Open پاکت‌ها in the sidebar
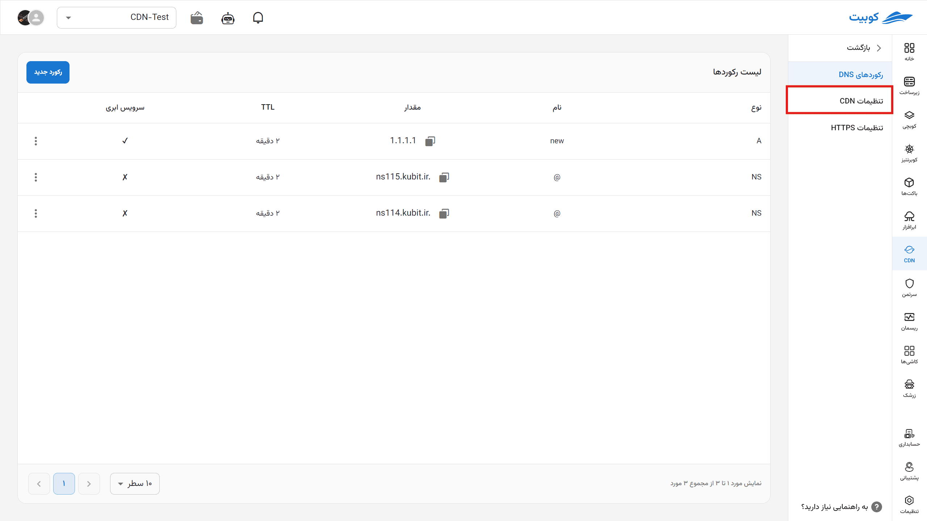This screenshot has width=927, height=521. (x=909, y=187)
